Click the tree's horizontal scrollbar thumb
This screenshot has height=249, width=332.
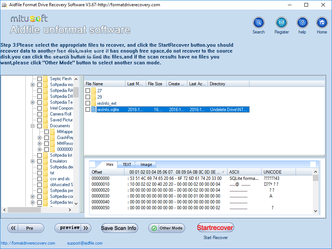[24, 210]
